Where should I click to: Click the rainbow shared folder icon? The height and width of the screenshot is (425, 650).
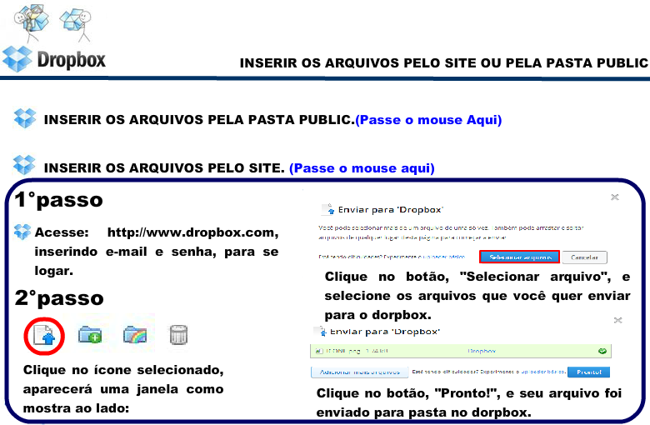pyautogui.click(x=135, y=334)
